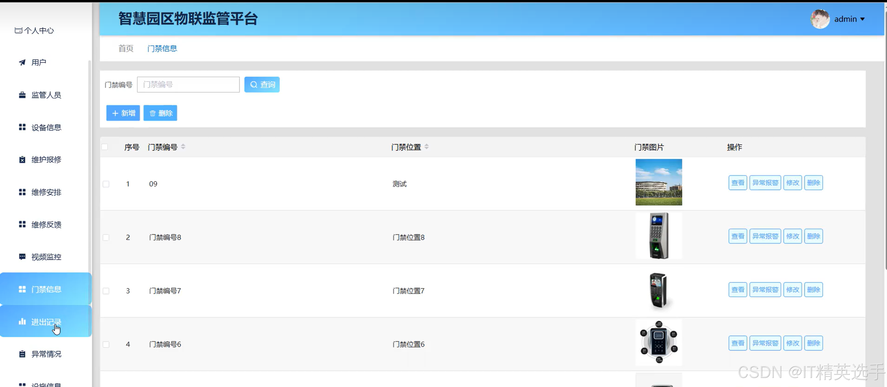Open 监管人员 menu in sidebar
887x387 pixels.
pyautogui.click(x=46, y=95)
